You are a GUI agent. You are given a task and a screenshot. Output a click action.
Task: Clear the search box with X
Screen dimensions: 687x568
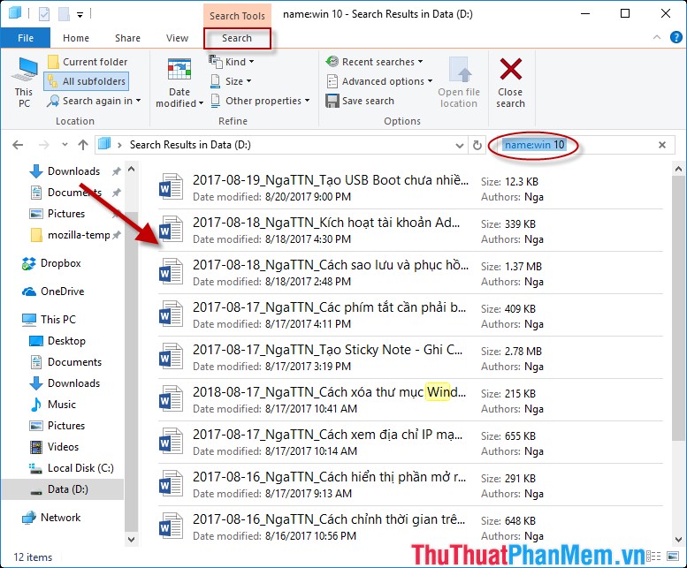coord(662,145)
